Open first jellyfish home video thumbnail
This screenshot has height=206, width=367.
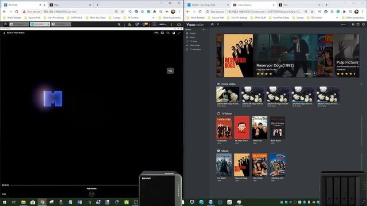[x=228, y=94]
